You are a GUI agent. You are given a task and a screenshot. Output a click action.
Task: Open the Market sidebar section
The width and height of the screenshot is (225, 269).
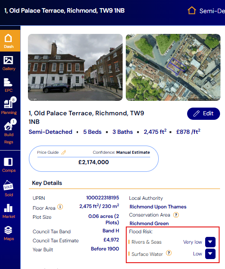click(9, 211)
